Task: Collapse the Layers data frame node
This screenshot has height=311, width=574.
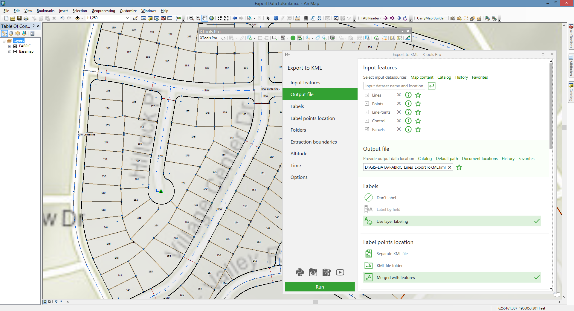Action: [x=4, y=41]
